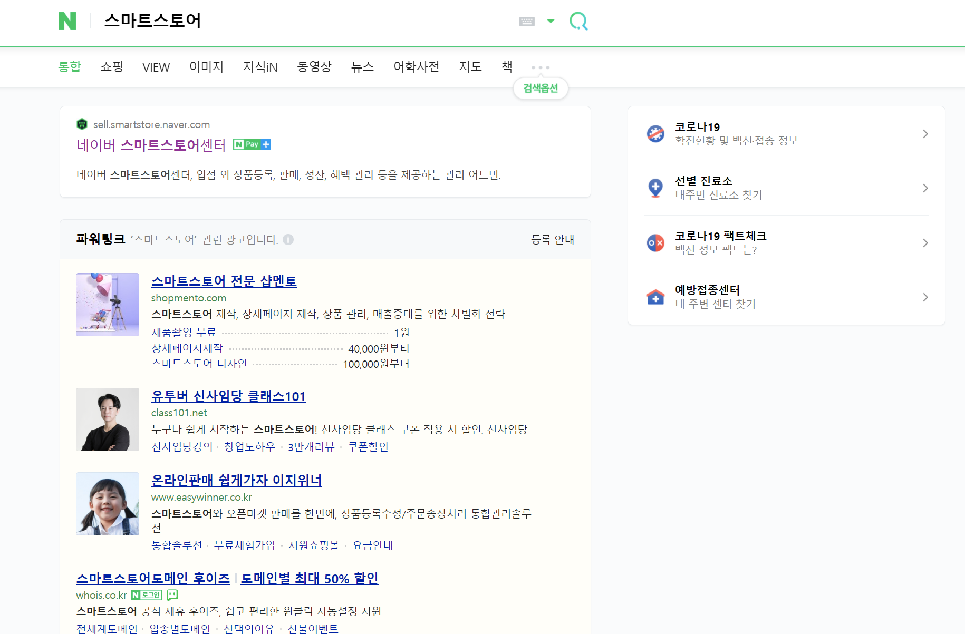This screenshot has width=965, height=634.
Task: Open the on-screen keyboard icon in search bar
Action: (526, 21)
